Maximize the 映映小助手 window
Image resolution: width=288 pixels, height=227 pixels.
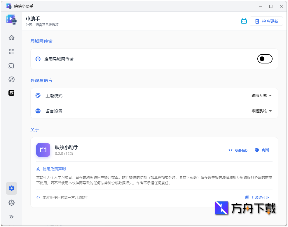coord(271,6)
